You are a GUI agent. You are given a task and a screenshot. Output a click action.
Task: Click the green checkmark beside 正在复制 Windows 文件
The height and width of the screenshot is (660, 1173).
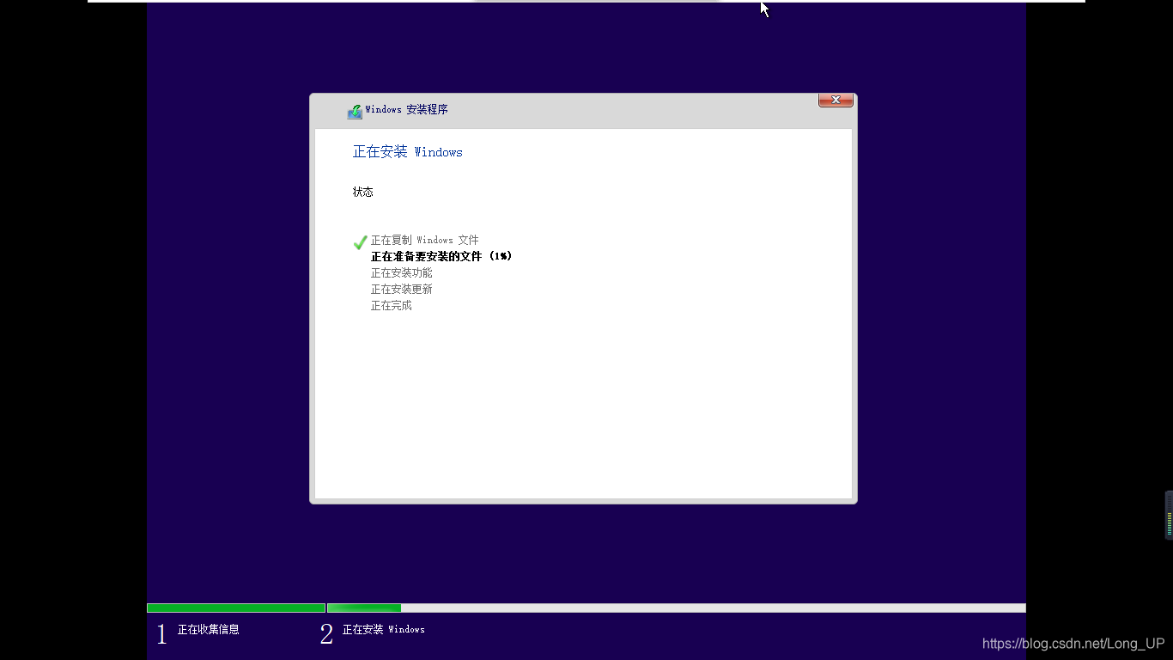(361, 242)
